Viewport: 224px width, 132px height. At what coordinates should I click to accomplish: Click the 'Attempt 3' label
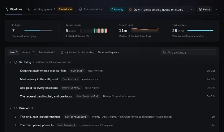point(108,96)
